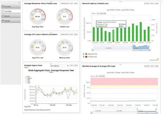The image size is (163, 114).
Task: Click the left range handle of CPU Load navigator
Action: pyautogui.click(x=137, y=109)
